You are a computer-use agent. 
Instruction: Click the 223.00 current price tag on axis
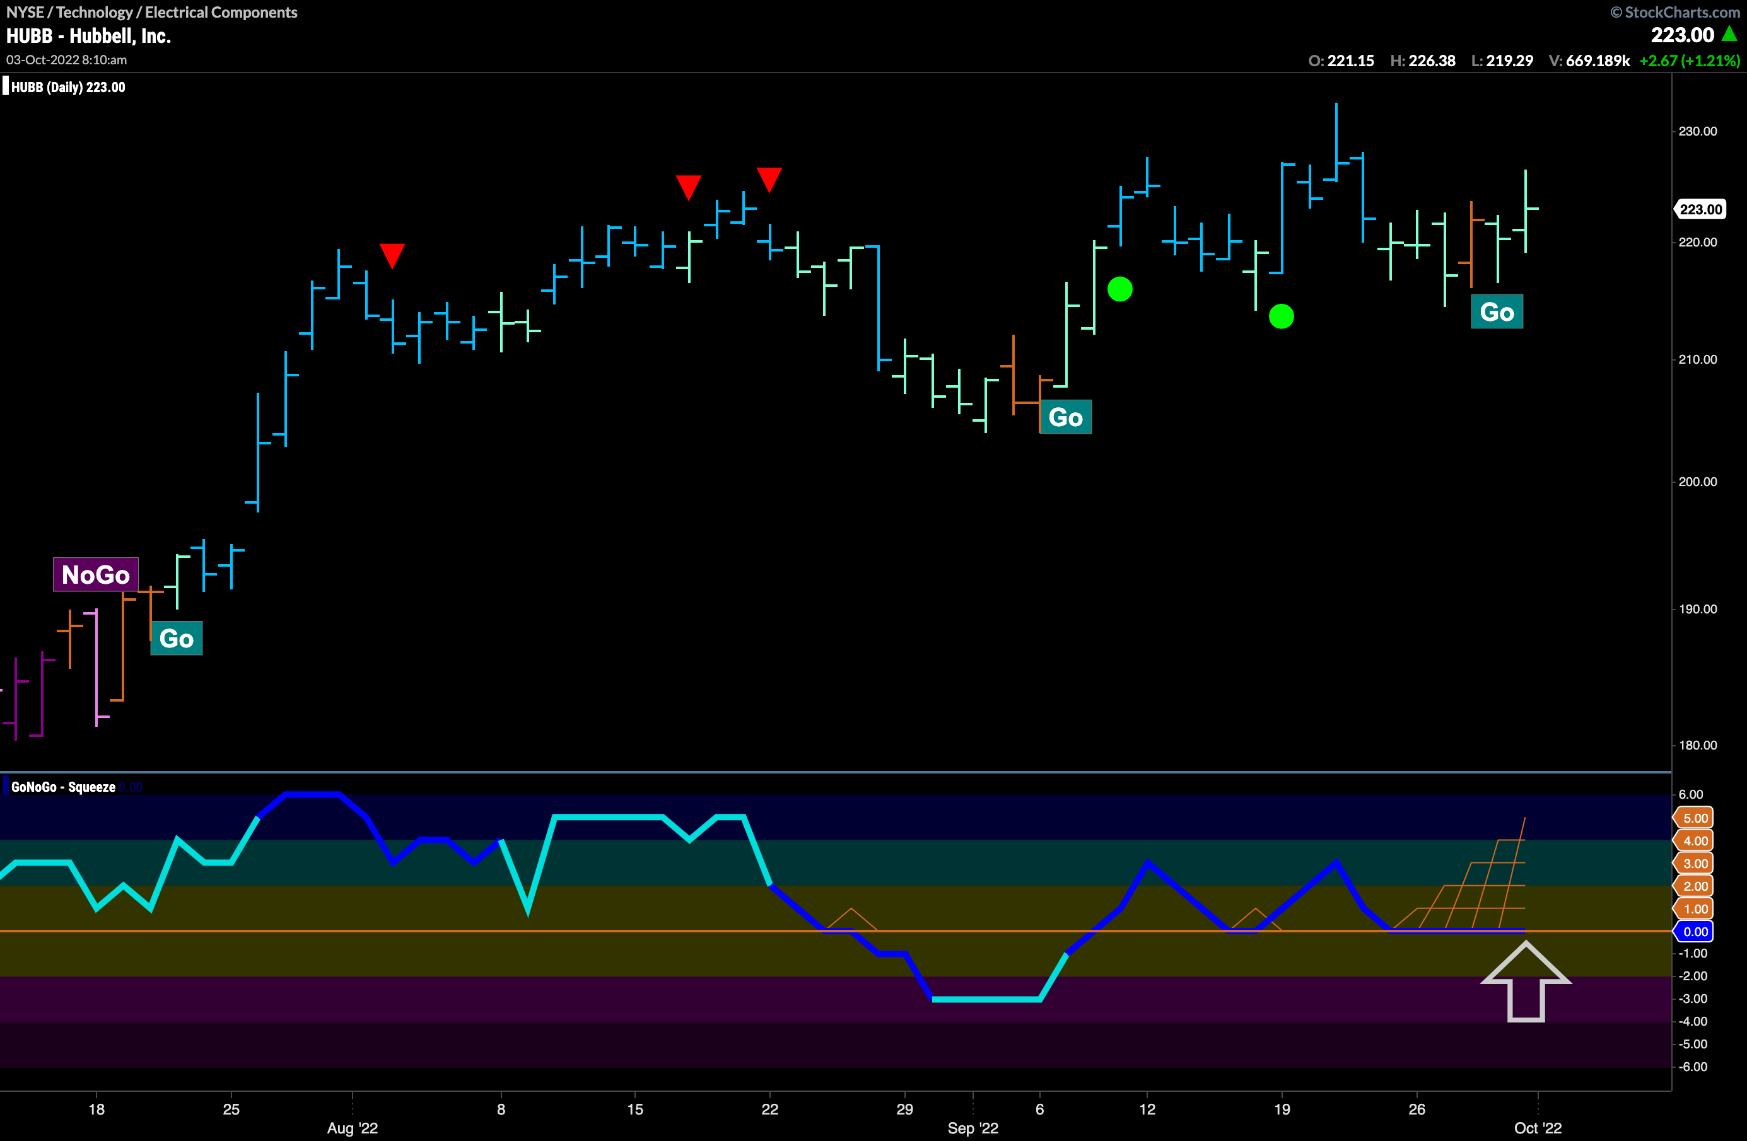coord(1700,209)
